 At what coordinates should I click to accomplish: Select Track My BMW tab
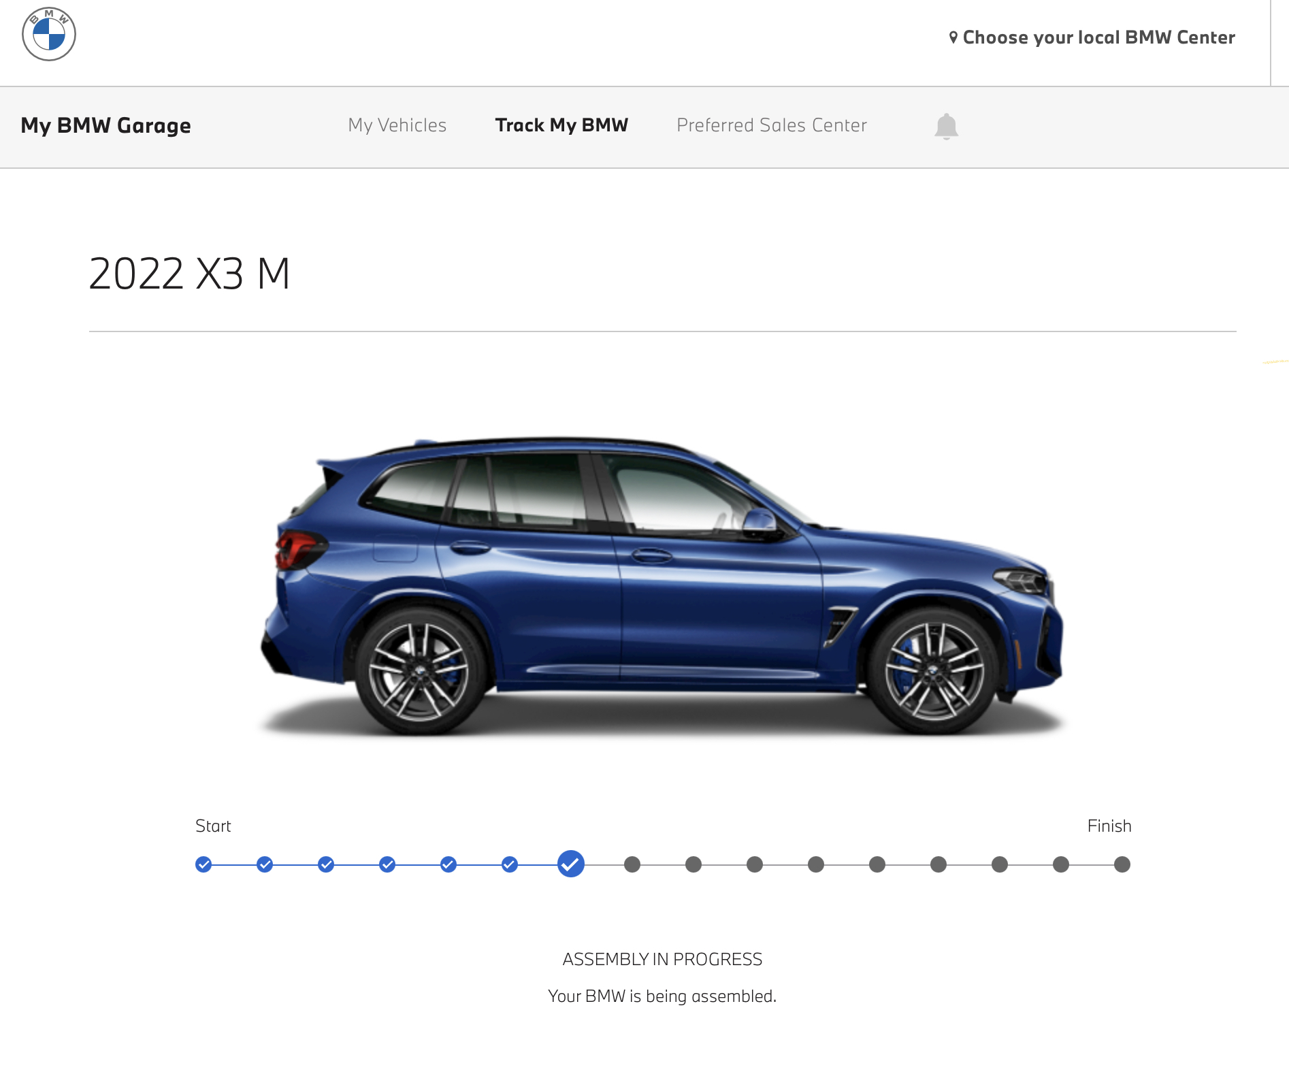[561, 125]
